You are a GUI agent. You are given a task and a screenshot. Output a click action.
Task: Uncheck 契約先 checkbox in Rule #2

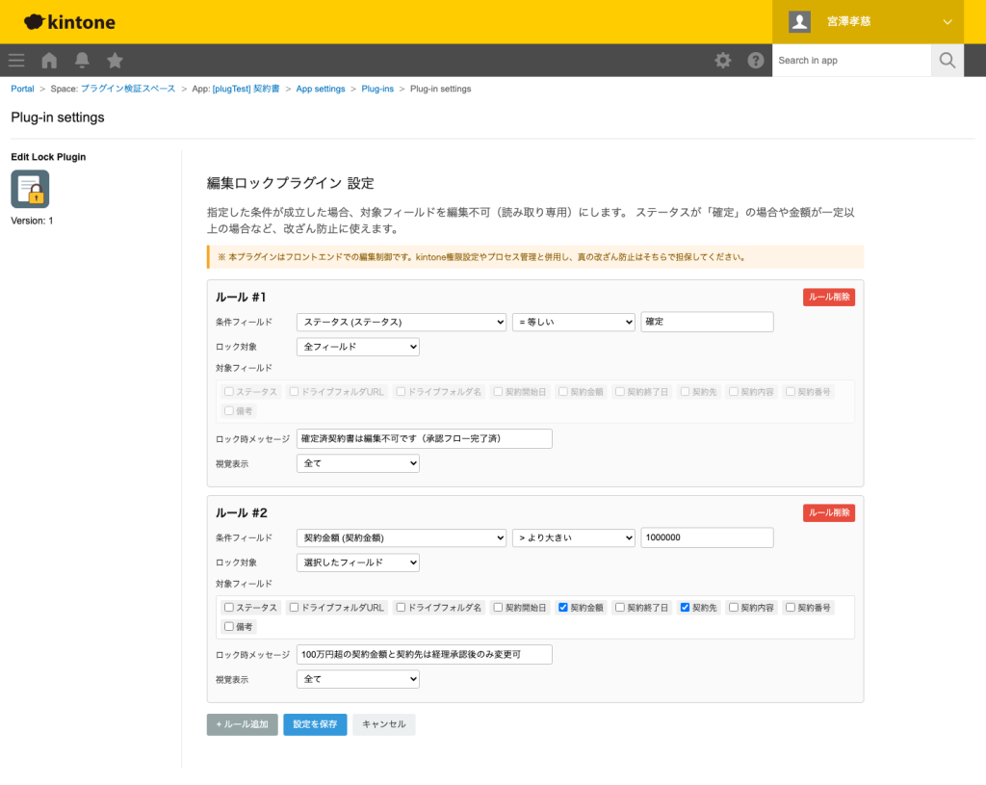[x=686, y=608]
